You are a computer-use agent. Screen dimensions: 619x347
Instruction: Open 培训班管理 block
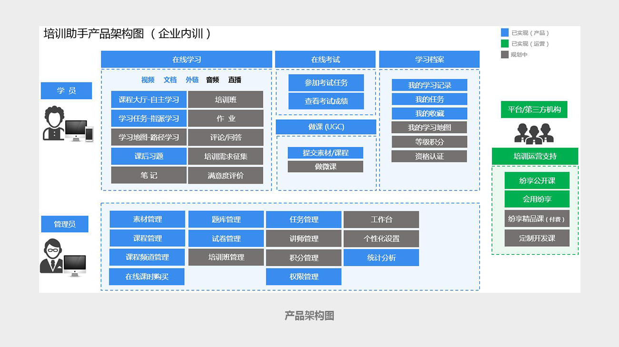226,257
